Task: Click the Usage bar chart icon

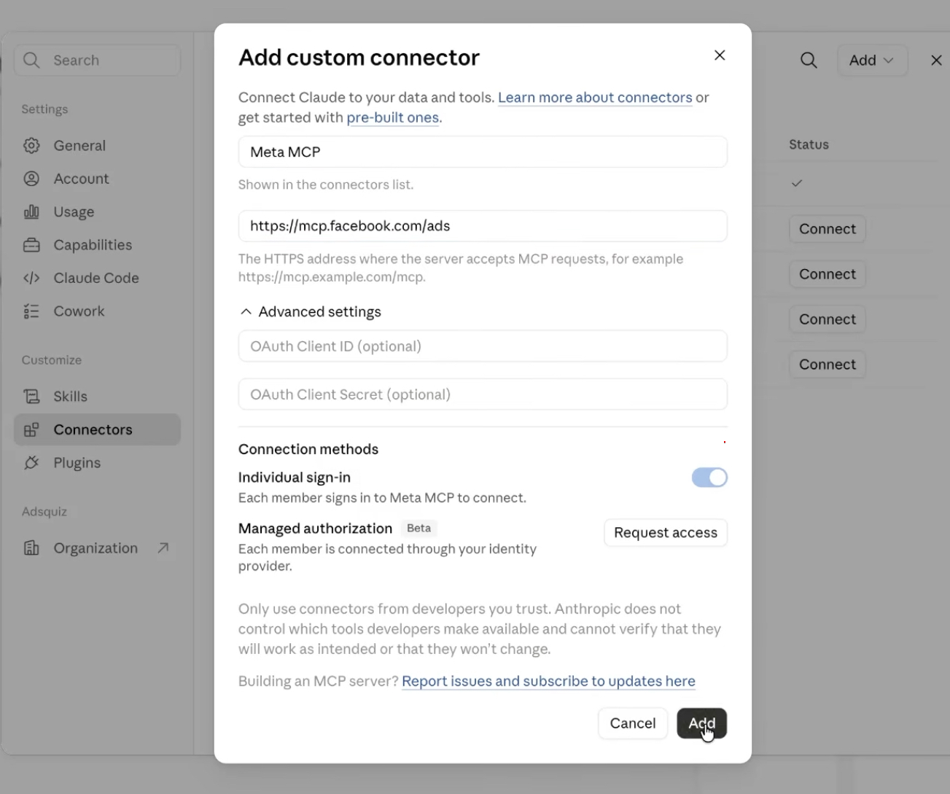Action: [31, 212]
